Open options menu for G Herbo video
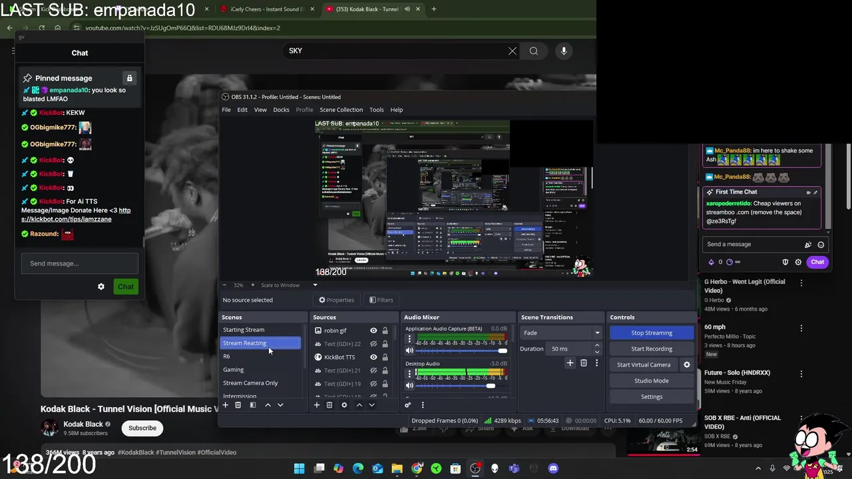 coord(801,283)
